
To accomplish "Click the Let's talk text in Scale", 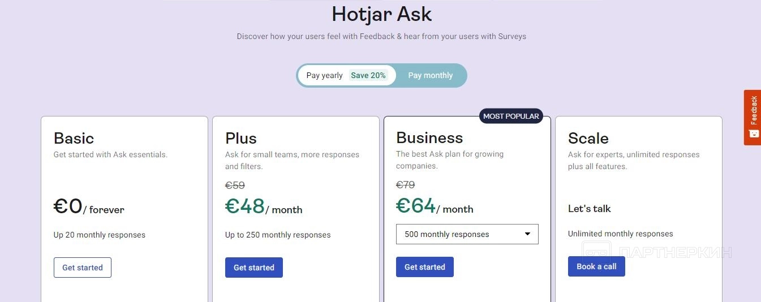I will tap(590, 209).
